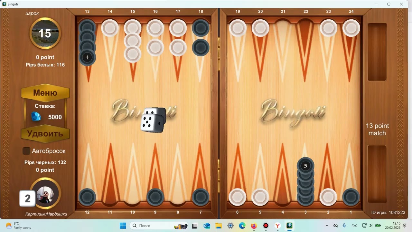Select the white checkers on point 16
This screenshot has height=232, width=412.
pos(155,37)
